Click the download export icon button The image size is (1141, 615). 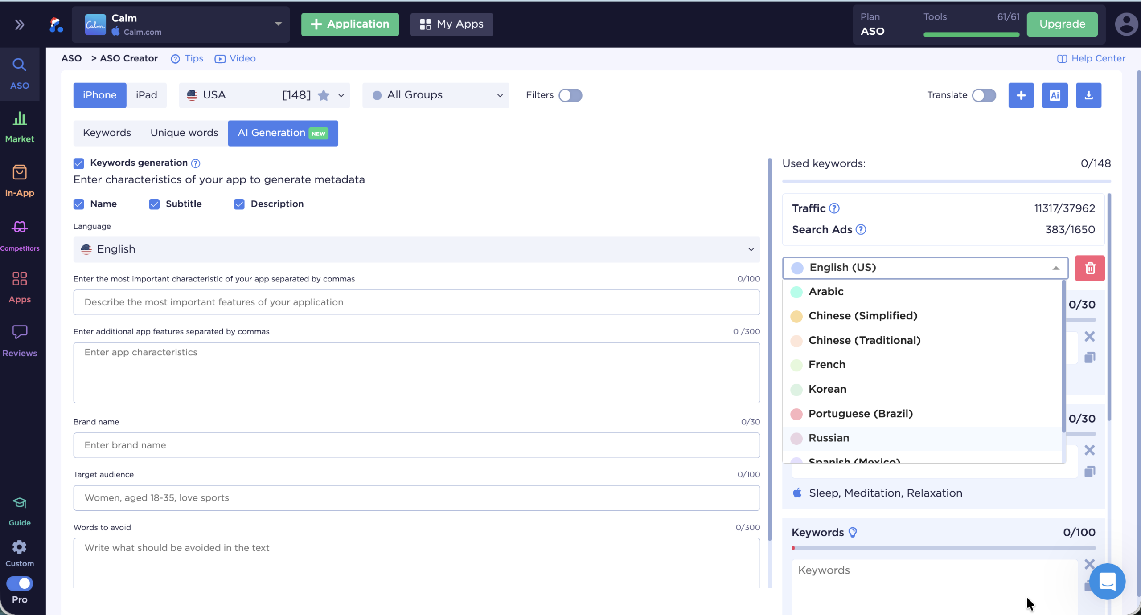(x=1088, y=95)
